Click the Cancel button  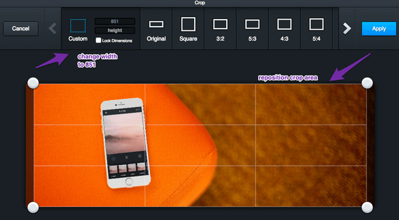pos(21,29)
